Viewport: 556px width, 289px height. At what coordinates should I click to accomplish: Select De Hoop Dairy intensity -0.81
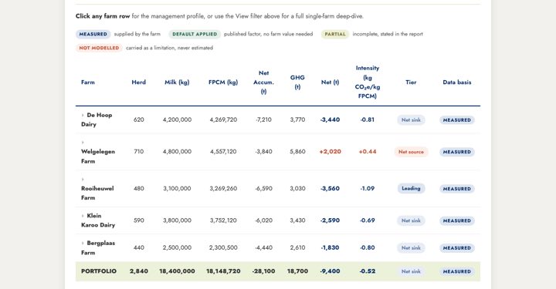click(368, 119)
